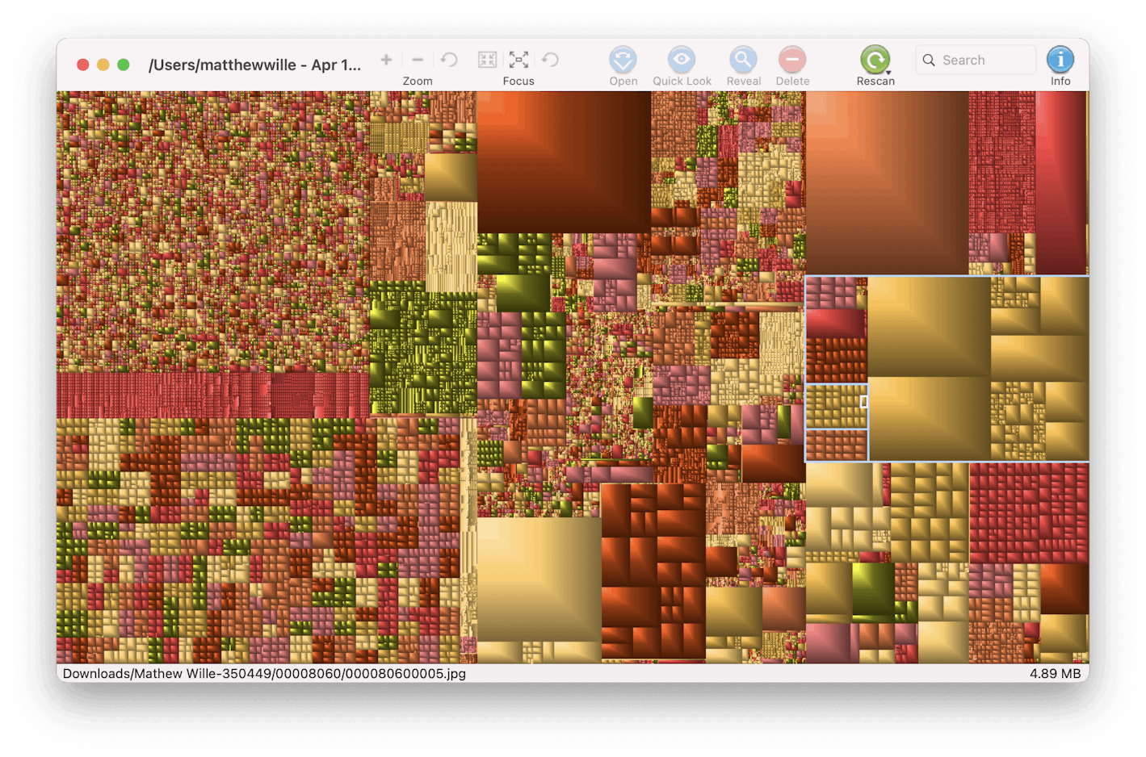Click the window title /Users/matthewwille
Screen dimensions: 1146x757
point(254,65)
